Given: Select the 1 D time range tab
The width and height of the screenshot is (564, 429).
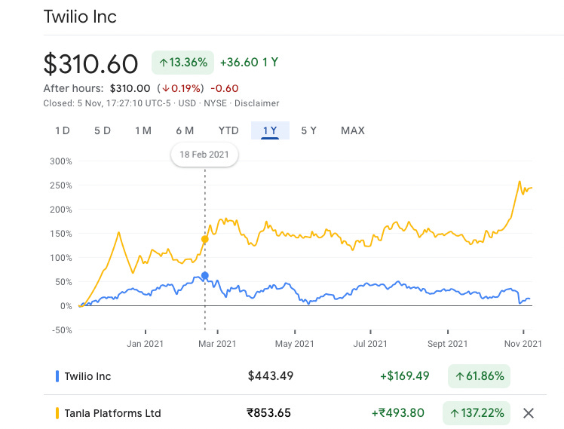Looking at the screenshot, I should 63,130.
